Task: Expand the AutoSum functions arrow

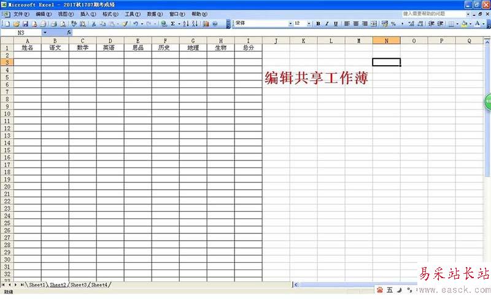Action: click(179, 23)
